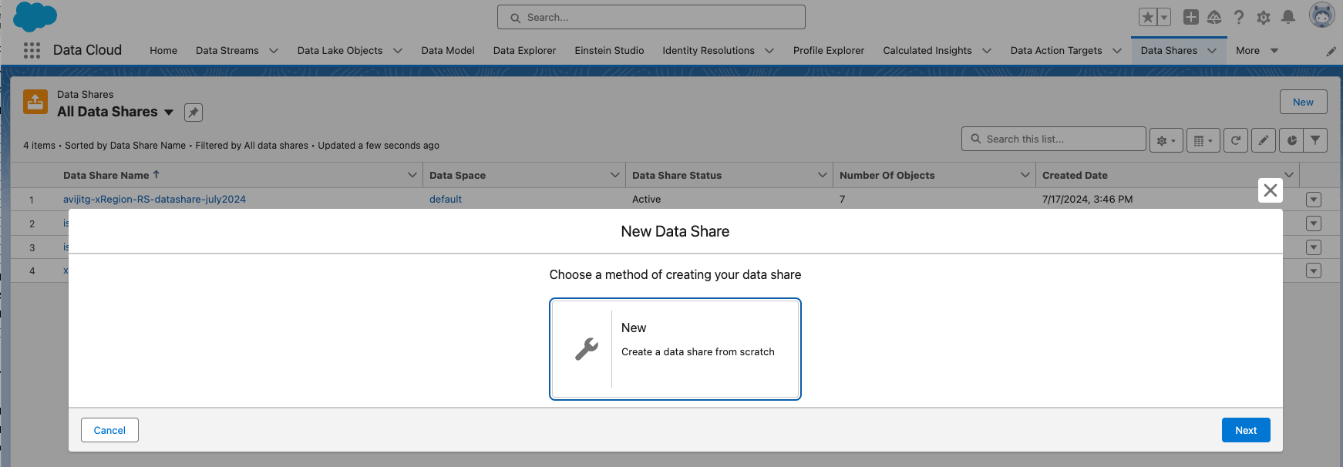Image resolution: width=1343 pixels, height=467 pixels.
Task: Open the list filters funnel icon
Action: tap(1315, 140)
